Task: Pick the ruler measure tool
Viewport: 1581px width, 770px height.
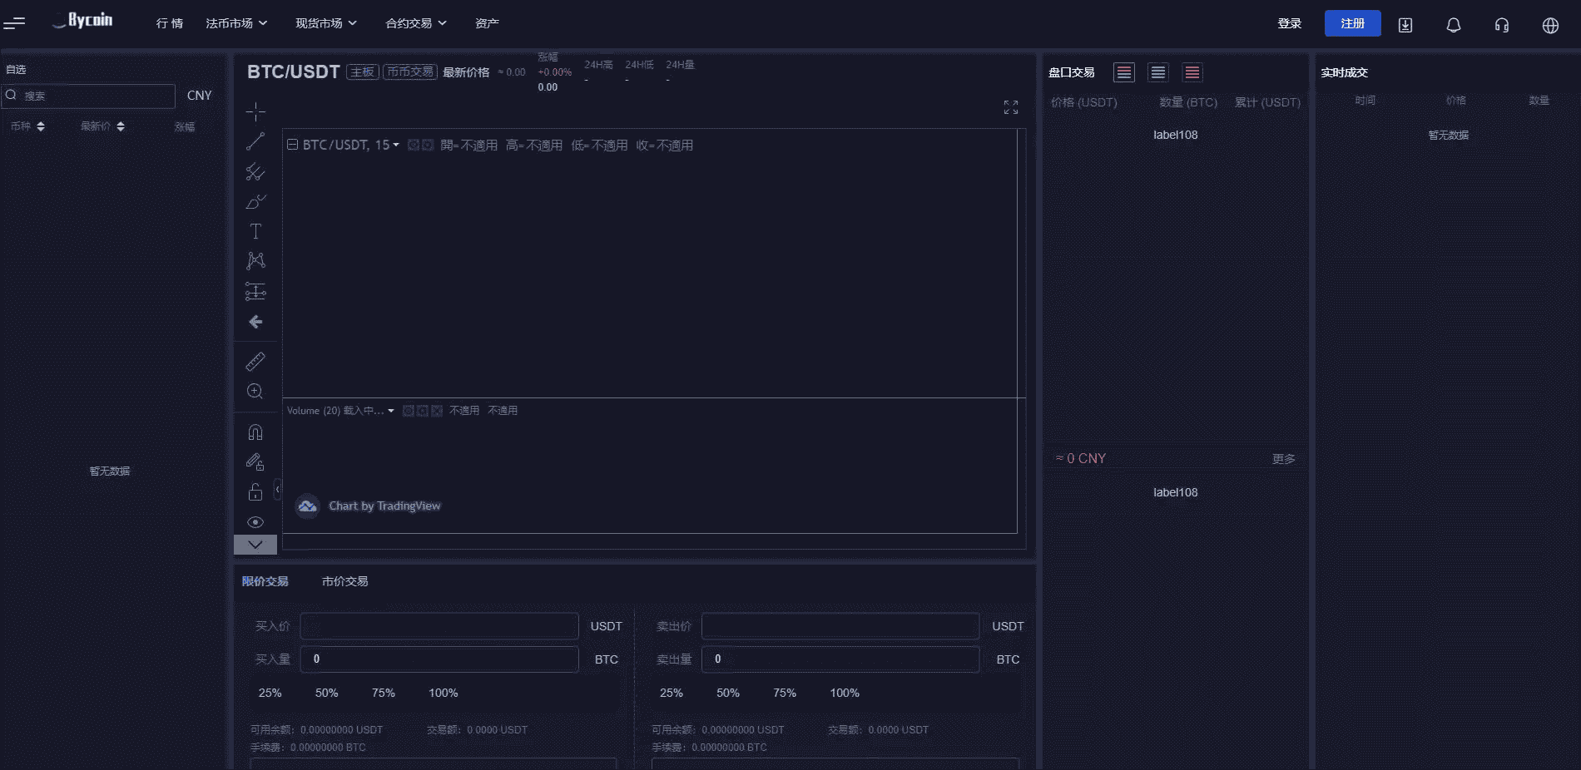Action: coord(255,361)
